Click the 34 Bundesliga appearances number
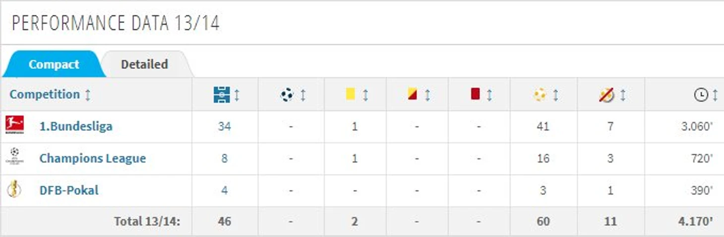Screen dimensions: 724x237 coord(225,126)
